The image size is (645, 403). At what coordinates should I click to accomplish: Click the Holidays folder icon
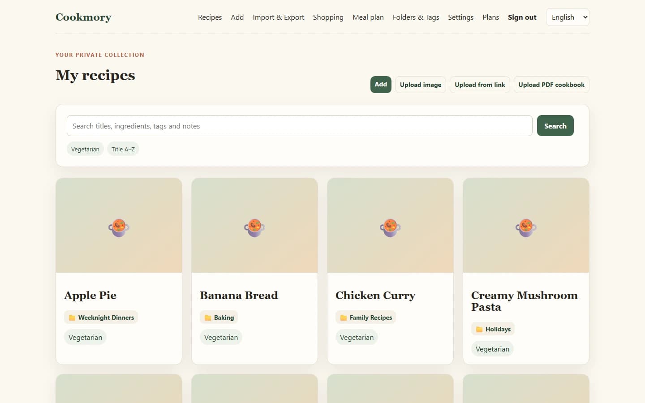point(479,330)
